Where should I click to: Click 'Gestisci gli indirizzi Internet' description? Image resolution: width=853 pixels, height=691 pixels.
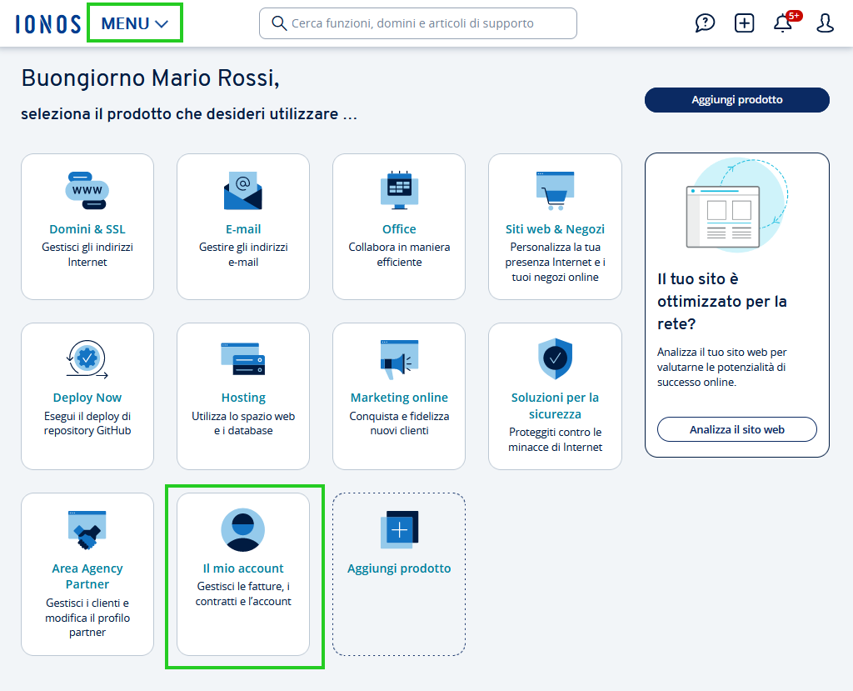coord(87,255)
